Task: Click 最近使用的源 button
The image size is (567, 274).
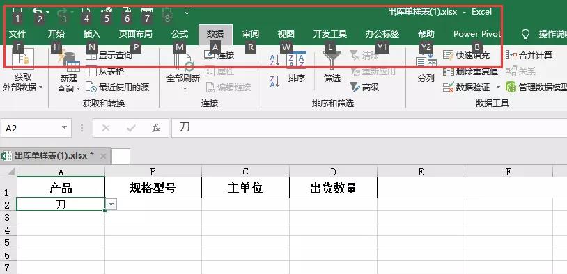Action: [x=118, y=87]
